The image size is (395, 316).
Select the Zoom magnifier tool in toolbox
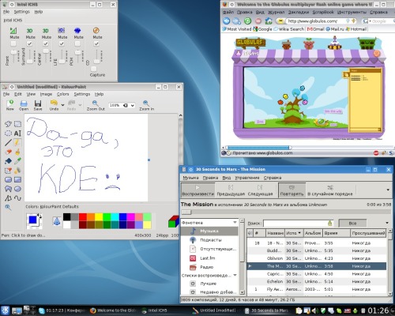click(8, 208)
